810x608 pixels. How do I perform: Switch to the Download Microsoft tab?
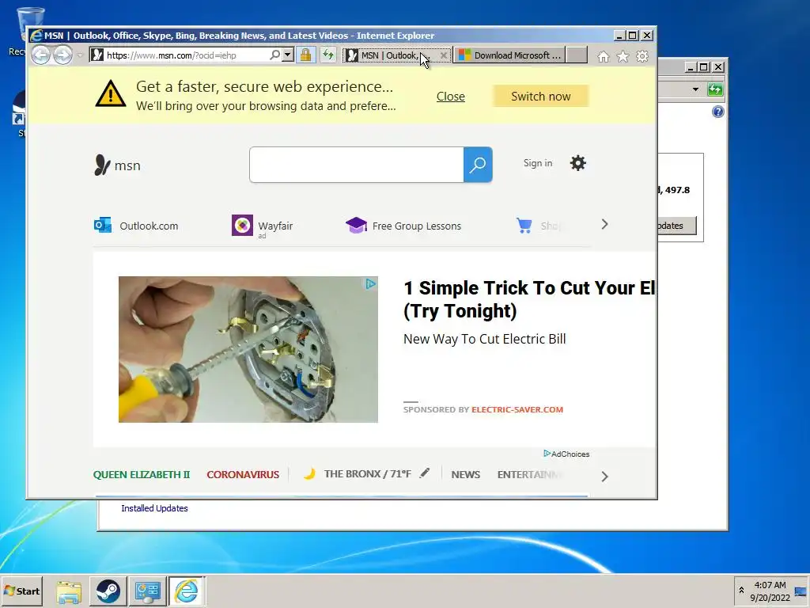509,55
